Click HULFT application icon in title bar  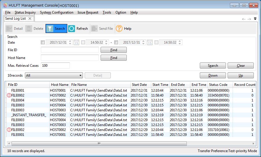(5, 5)
